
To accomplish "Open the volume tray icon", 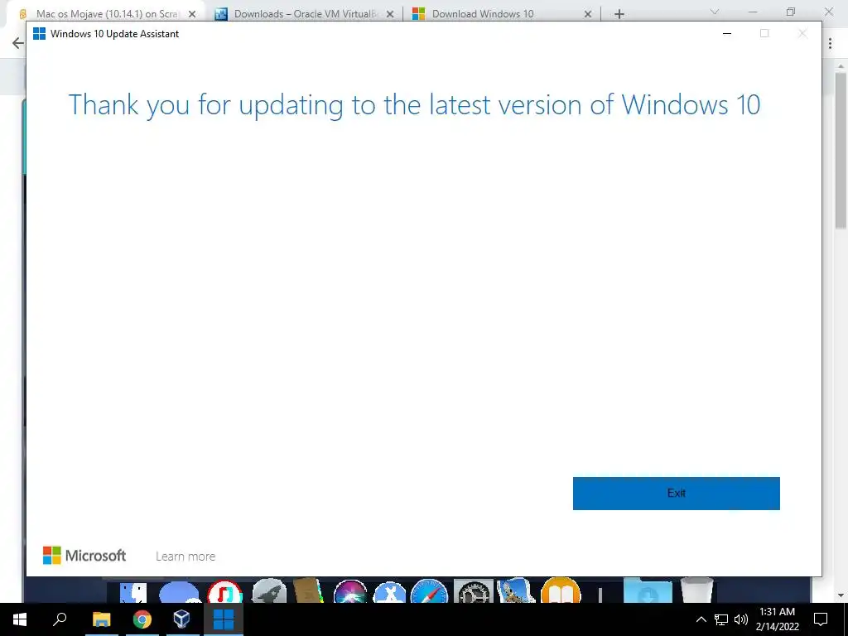I will (741, 619).
